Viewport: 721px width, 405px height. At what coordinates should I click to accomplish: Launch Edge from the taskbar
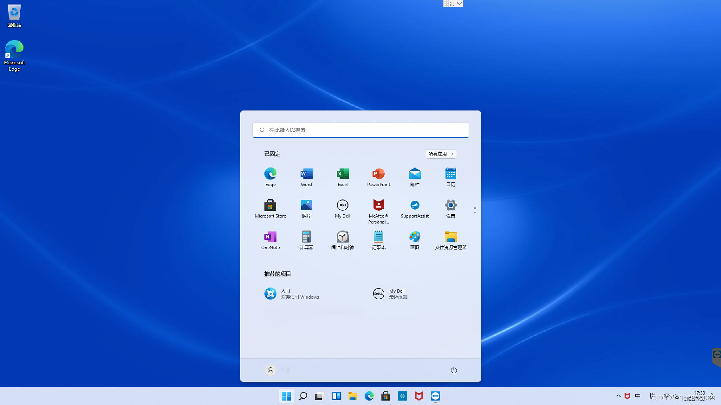tap(369, 396)
